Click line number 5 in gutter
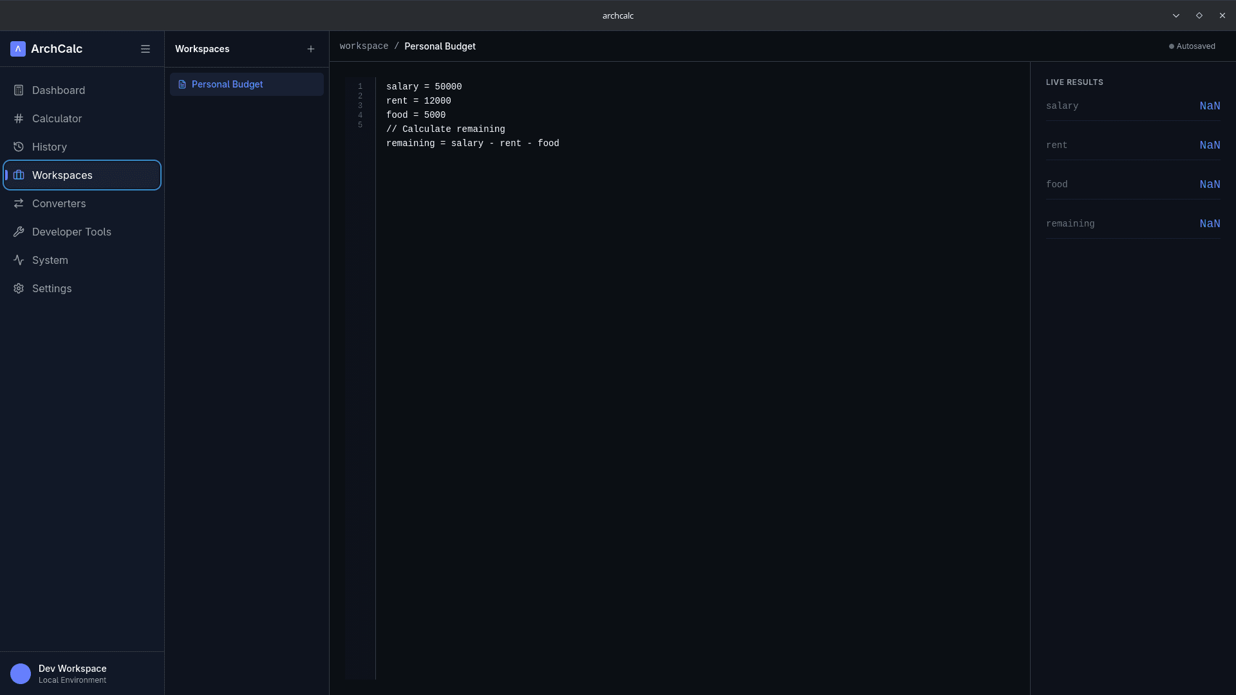 pos(360,125)
